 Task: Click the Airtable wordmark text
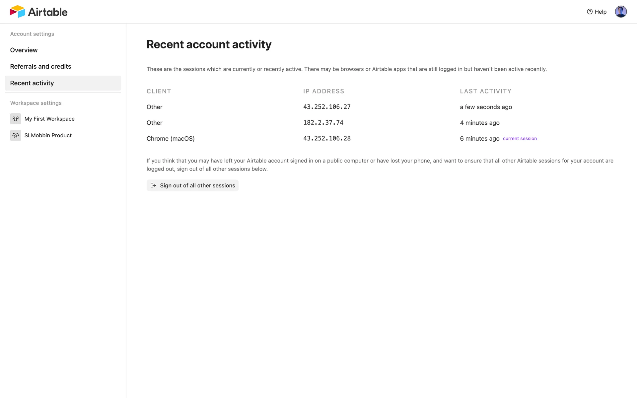click(48, 12)
